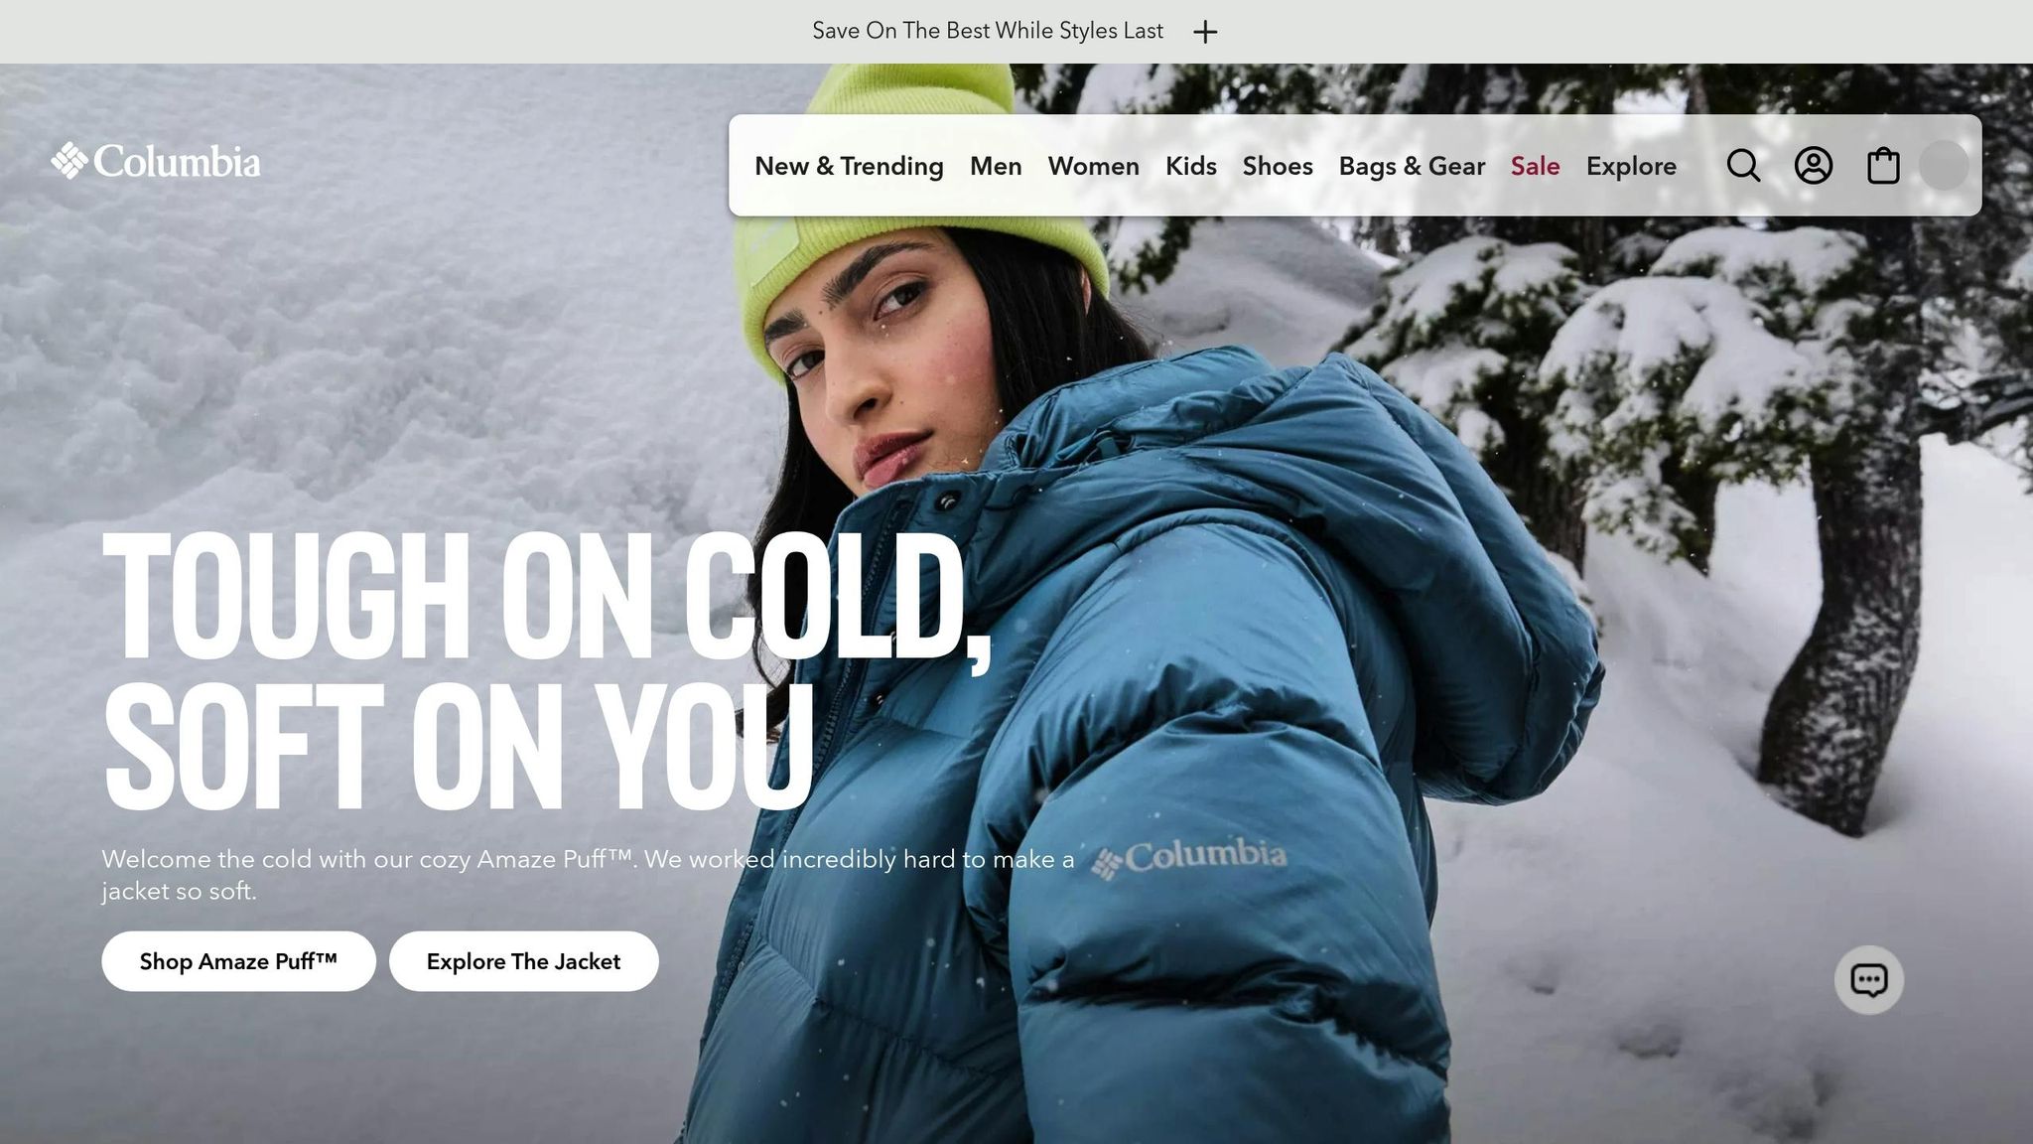Screen dimensions: 2033x1144
Task: Go to Bags & Gear category
Action: tap(1412, 166)
